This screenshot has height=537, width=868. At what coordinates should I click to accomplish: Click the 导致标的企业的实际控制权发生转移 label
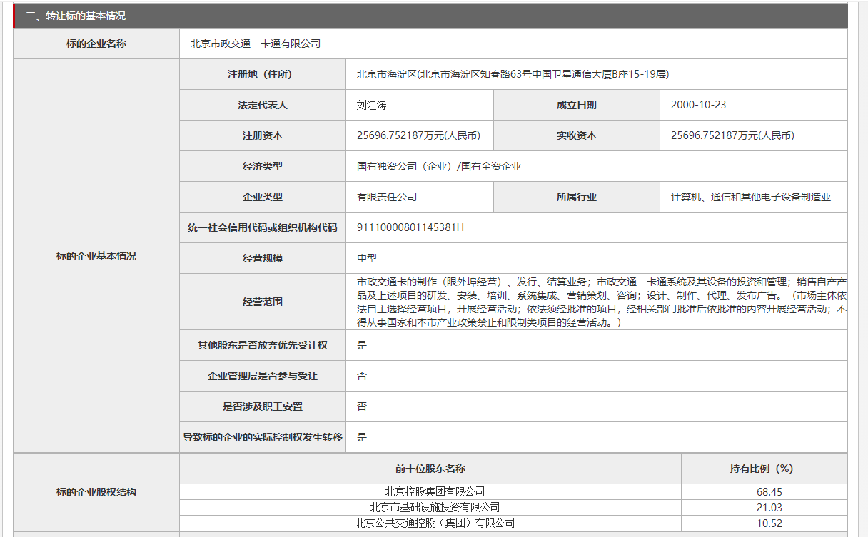point(263,437)
